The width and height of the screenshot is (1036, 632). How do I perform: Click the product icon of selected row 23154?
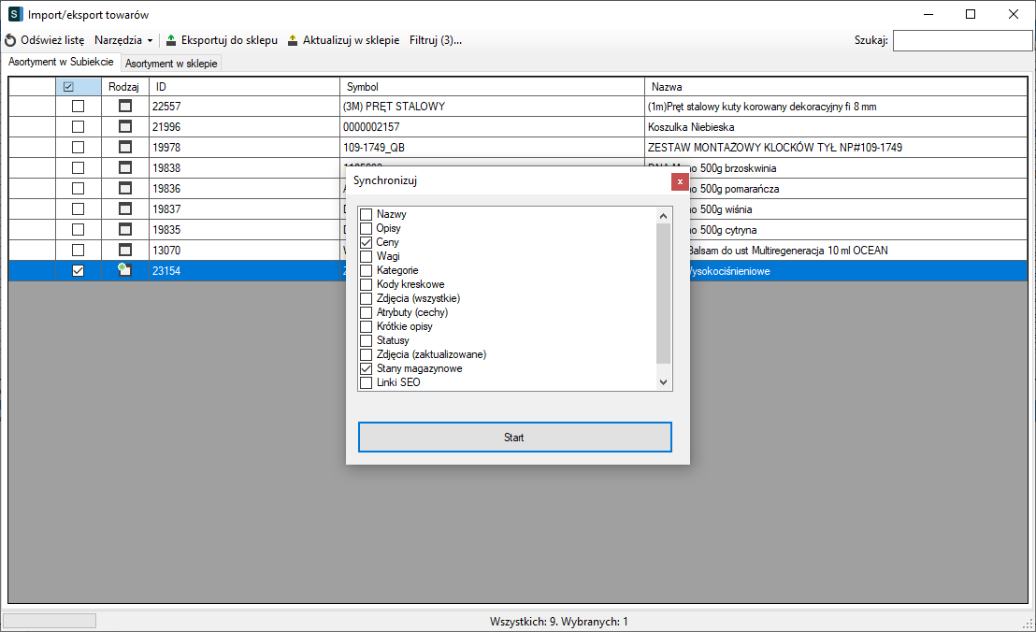(x=124, y=270)
